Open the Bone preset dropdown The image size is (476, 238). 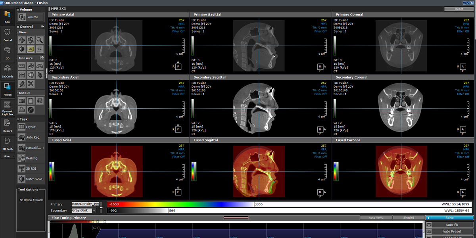(x=449, y=218)
